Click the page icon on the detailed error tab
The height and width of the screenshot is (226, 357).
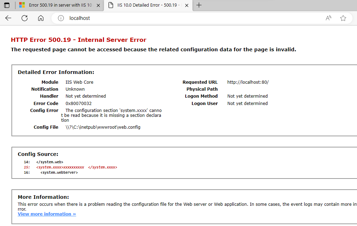coord(111,6)
